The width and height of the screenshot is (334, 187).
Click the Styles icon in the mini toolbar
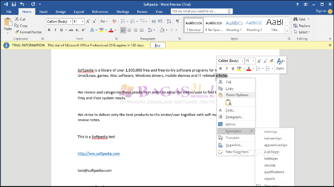(x=280, y=64)
